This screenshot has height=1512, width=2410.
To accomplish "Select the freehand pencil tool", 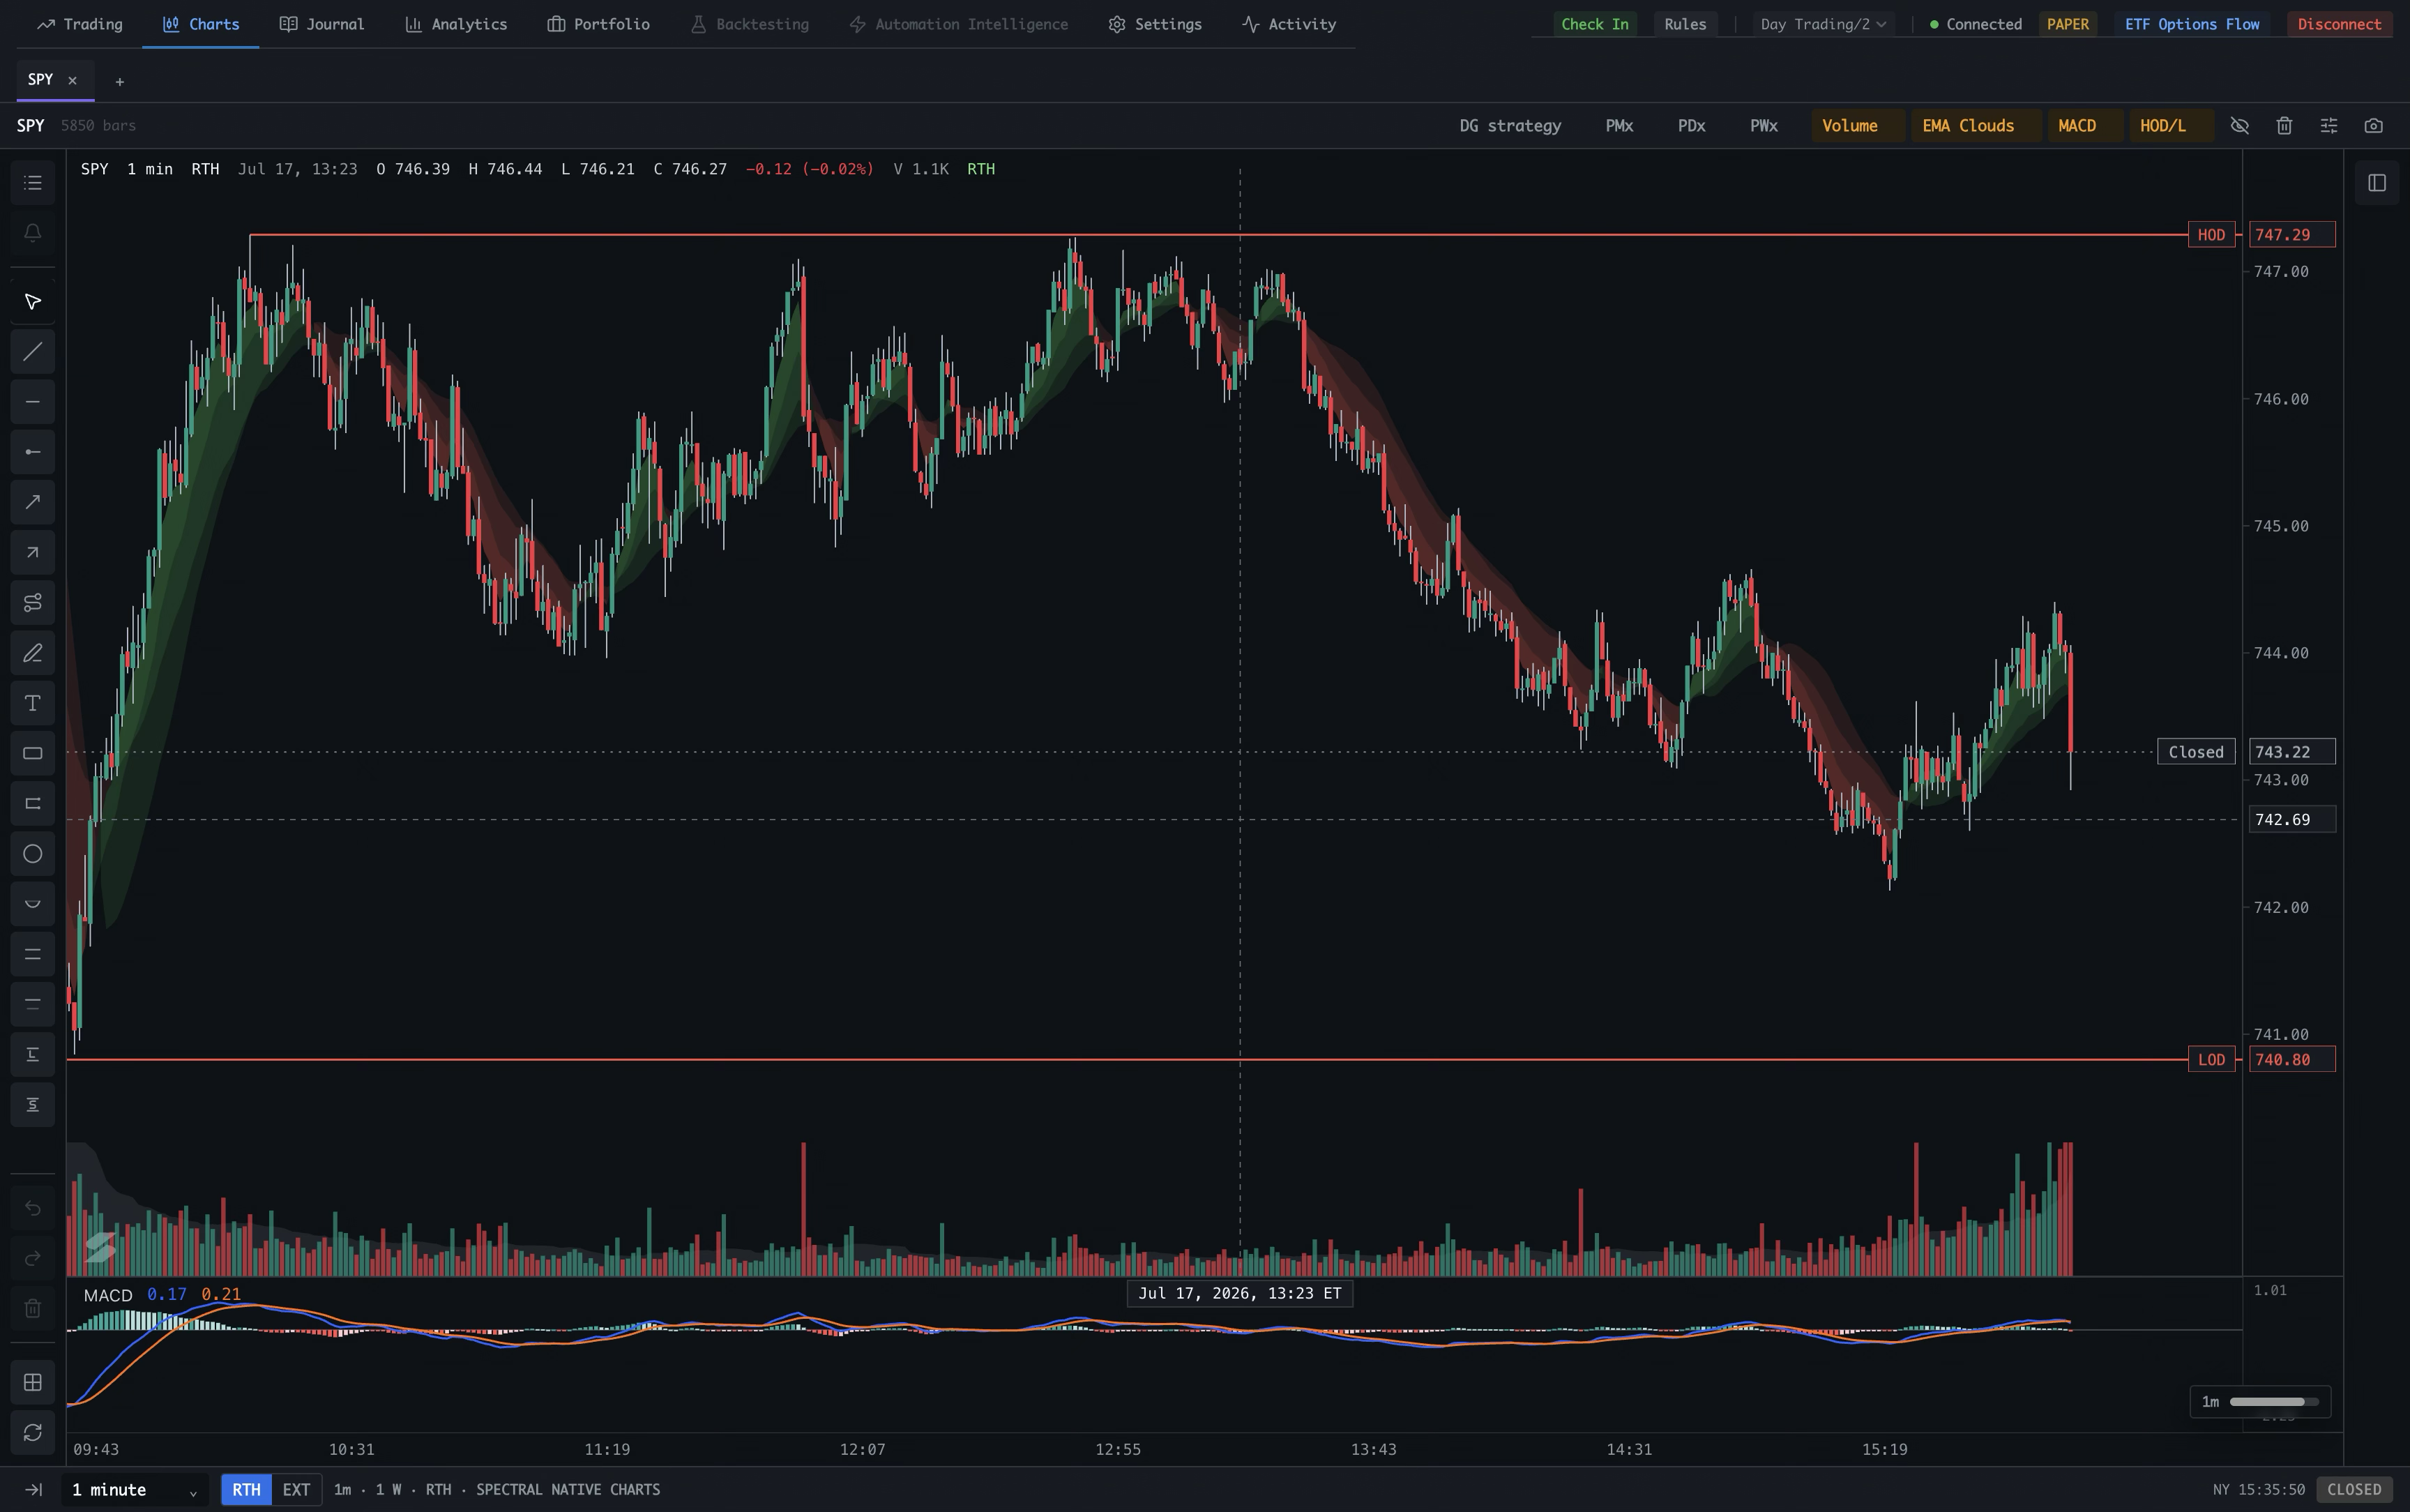I will (x=32, y=653).
